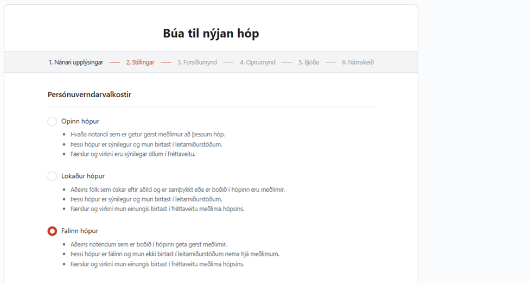Jump to the Forsíðumynd step
This screenshot has height=284, width=529.
point(197,62)
